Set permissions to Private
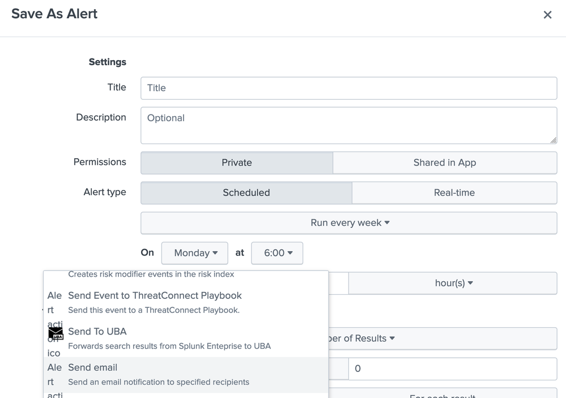 pos(236,163)
